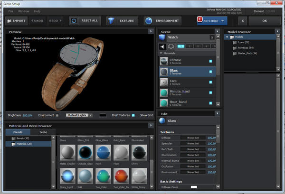Pick the Soft material preset

tap(85, 176)
